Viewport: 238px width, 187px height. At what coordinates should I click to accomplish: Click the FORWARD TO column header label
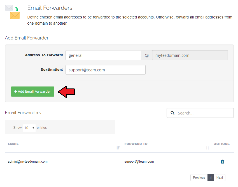coord(136,144)
